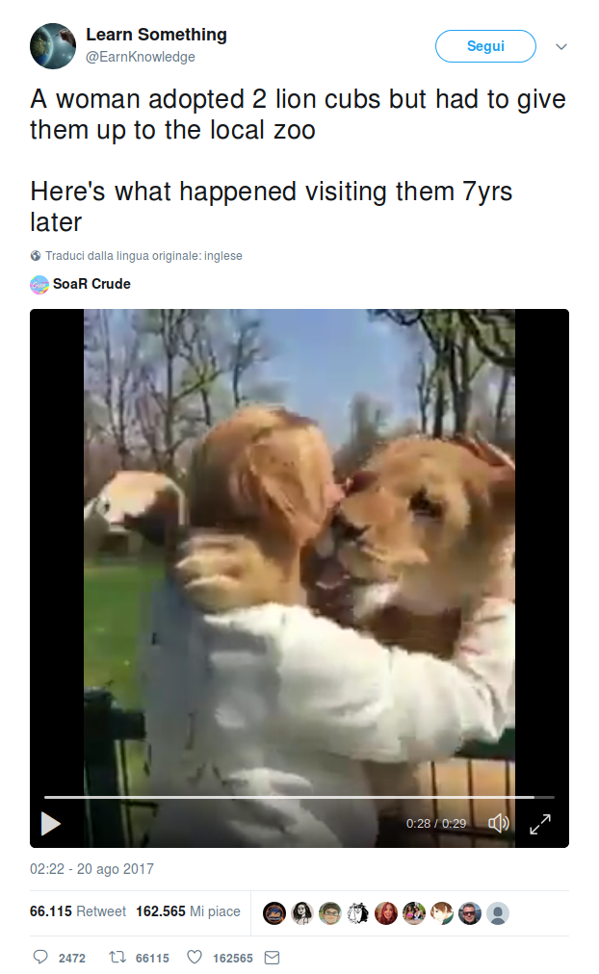Open the tweet timestamp 02:22 - 20 ago 2017
Image resolution: width=599 pixels, height=974 pixels.
91,868
